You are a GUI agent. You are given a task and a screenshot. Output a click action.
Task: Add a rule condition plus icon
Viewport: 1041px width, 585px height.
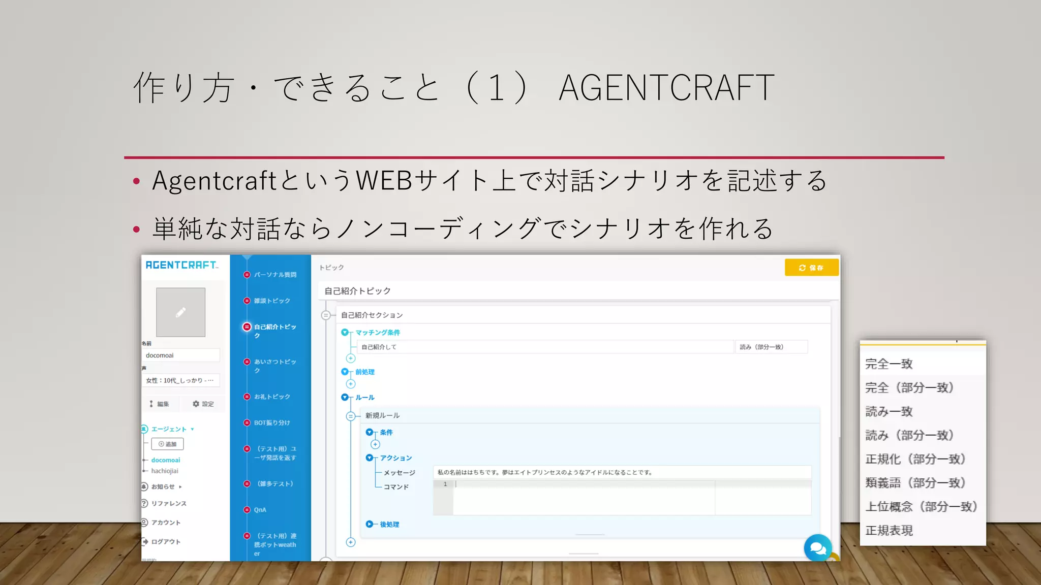[375, 444]
